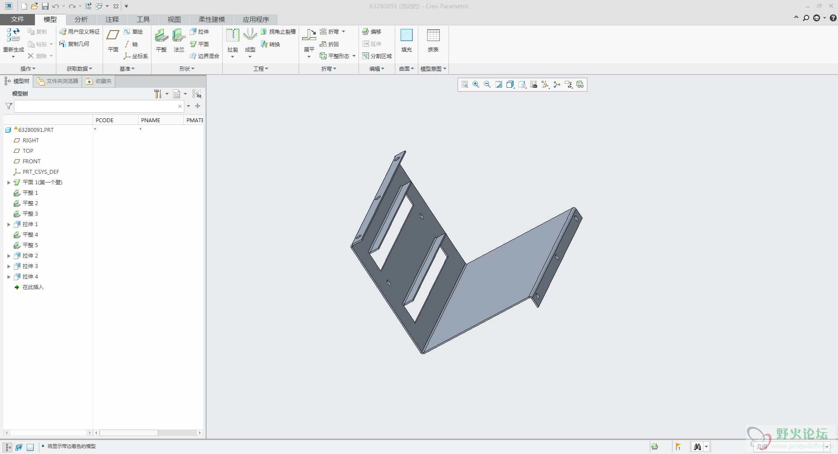Switch to the 文件夹浏览器 panel tab

58,81
